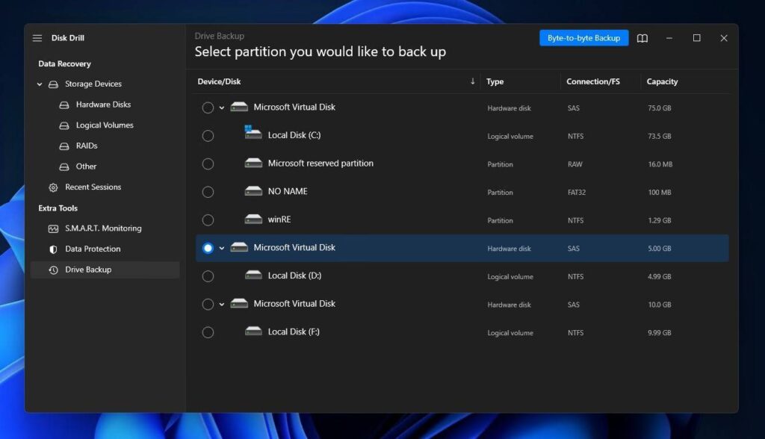Collapse the Storage Devices tree
The height and width of the screenshot is (439, 765).
click(40, 84)
